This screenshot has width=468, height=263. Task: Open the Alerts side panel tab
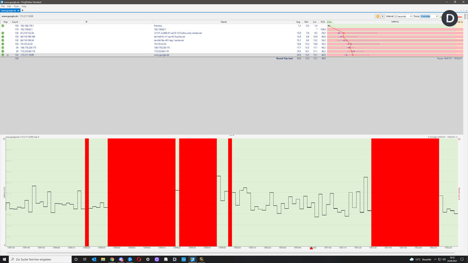(465, 17)
